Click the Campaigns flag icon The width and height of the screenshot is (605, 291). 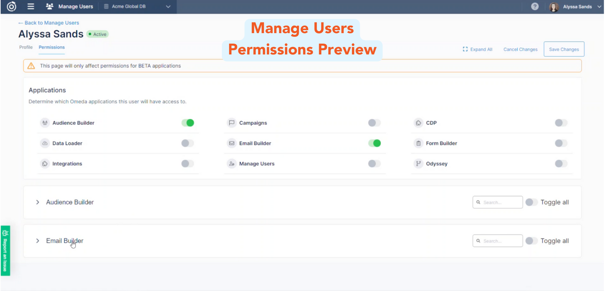click(232, 123)
